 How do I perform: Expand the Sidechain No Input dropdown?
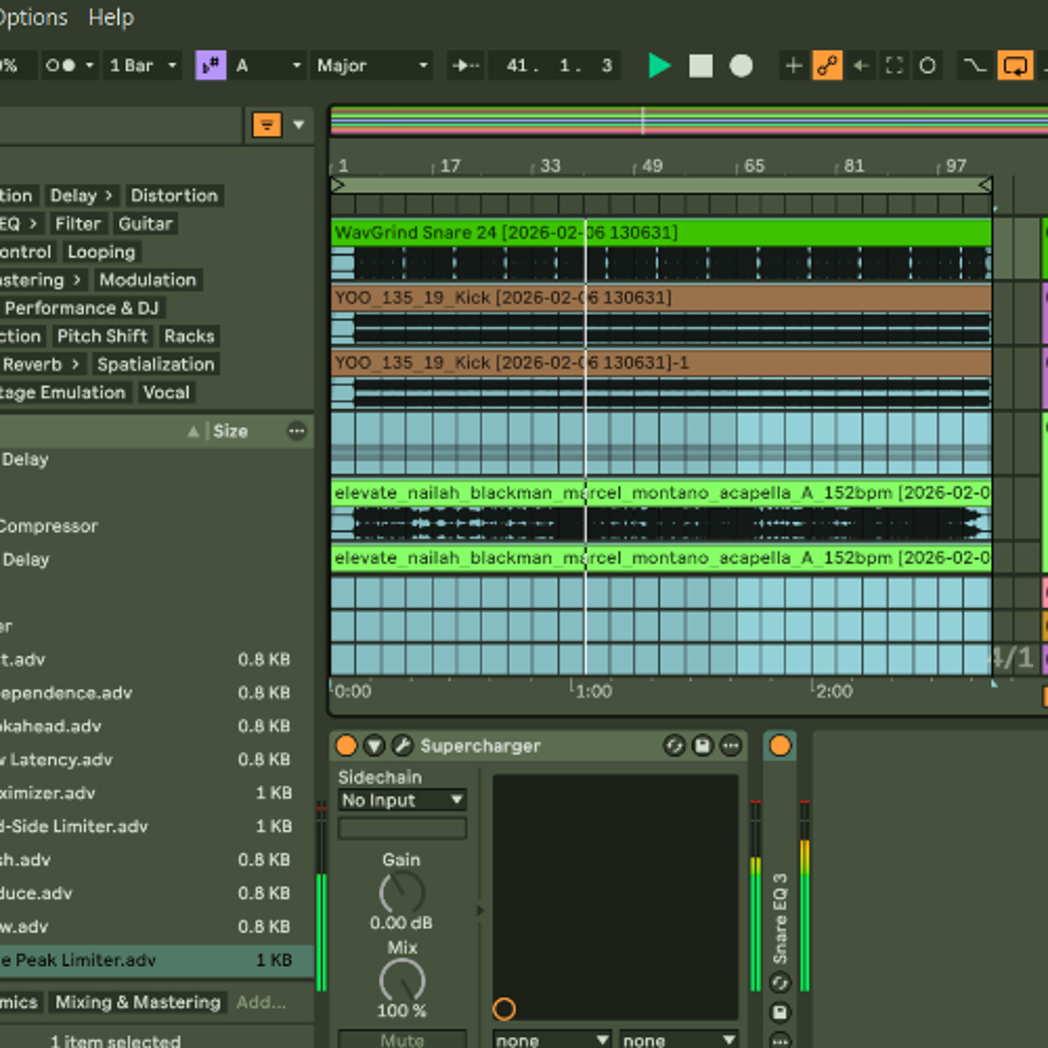(x=402, y=800)
